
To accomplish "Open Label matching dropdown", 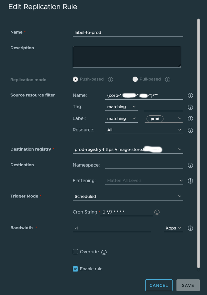I will 122,119.
